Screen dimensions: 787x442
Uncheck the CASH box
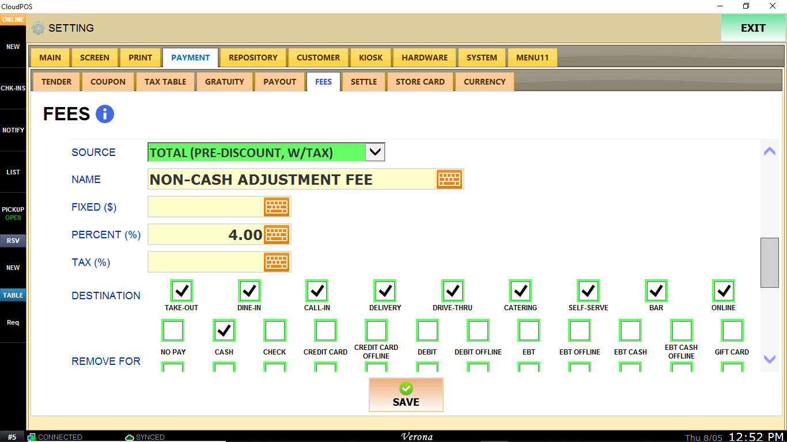(x=224, y=331)
